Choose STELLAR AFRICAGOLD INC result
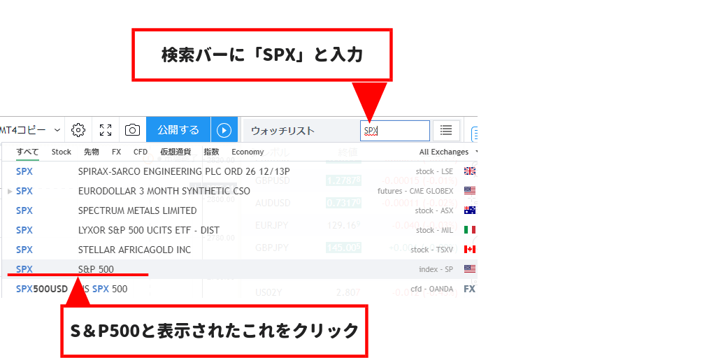The image size is (716, 358). coord(240,250)
